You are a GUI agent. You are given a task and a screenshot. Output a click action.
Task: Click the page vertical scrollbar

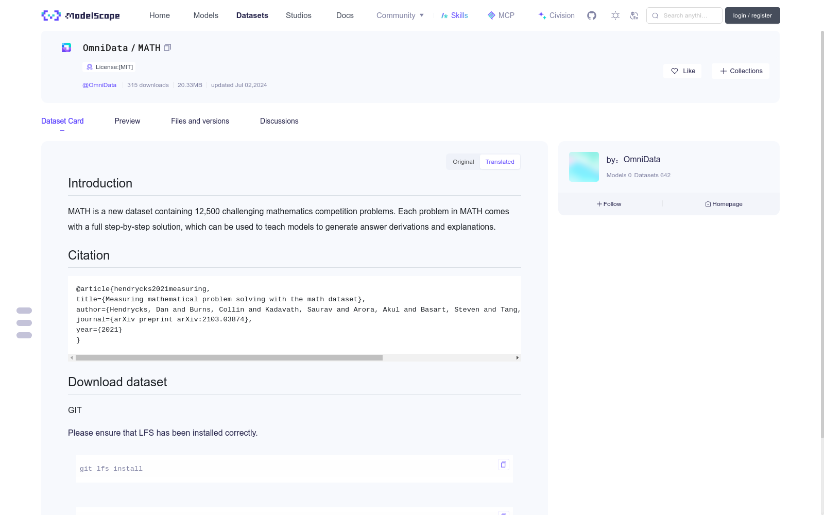point(822,234)
